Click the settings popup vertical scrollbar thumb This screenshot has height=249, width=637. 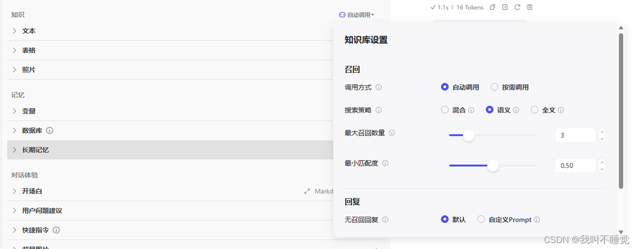(621, 111)
